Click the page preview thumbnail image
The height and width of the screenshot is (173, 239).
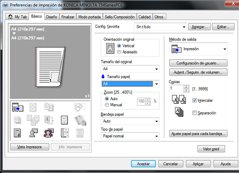pos(50,67)
